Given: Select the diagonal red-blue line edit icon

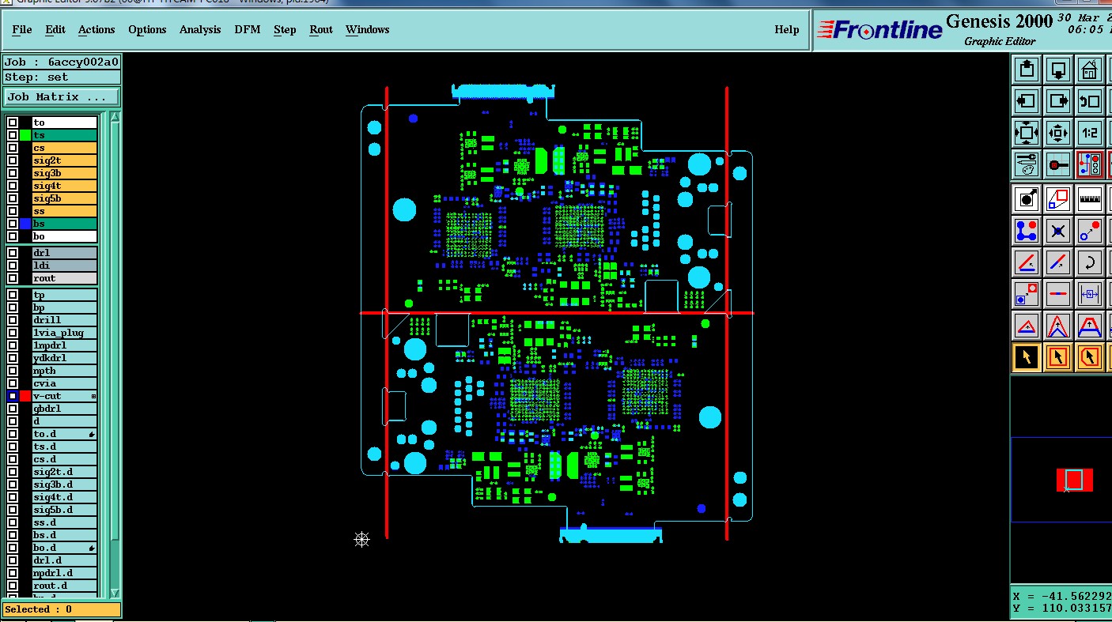Looking at the screenshot, I should coord(1058,262).
